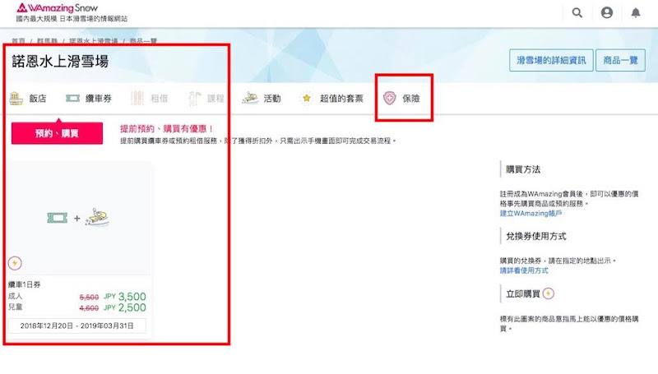Switch to the 活動 tab

click(262, 99)
